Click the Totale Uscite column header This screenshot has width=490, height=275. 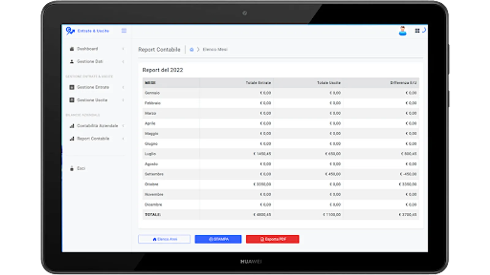[329, 83]
